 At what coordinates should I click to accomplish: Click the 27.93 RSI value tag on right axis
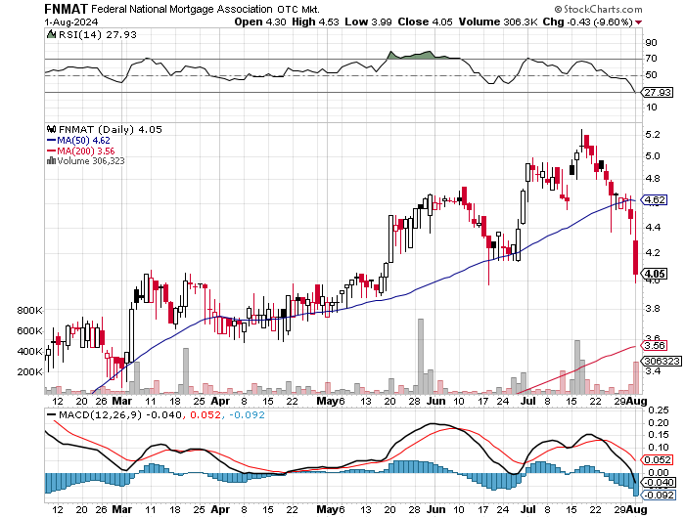click(x=659, y=93)
